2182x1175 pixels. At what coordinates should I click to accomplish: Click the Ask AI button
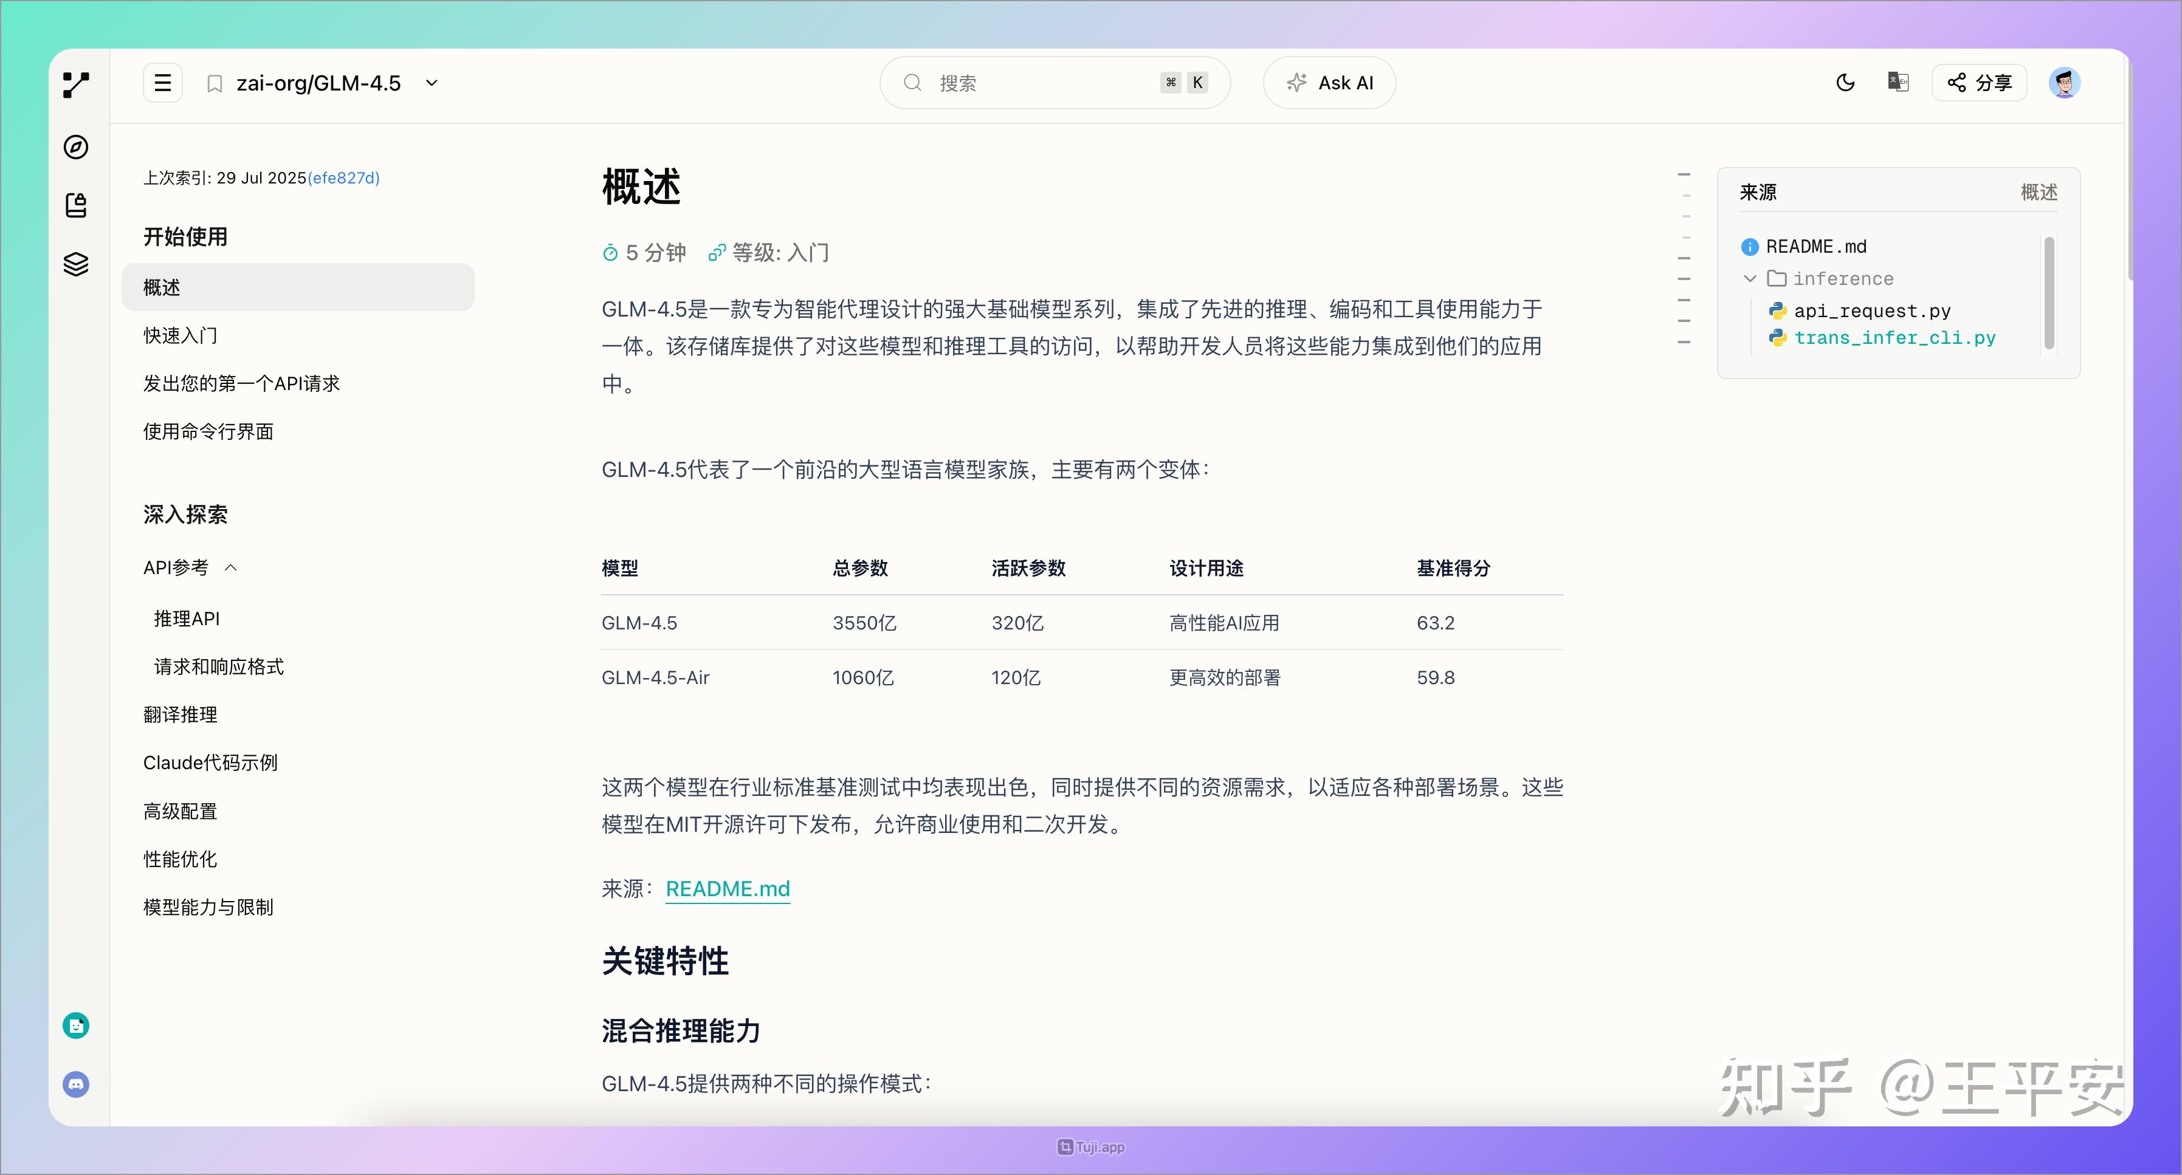point(1329,82)
